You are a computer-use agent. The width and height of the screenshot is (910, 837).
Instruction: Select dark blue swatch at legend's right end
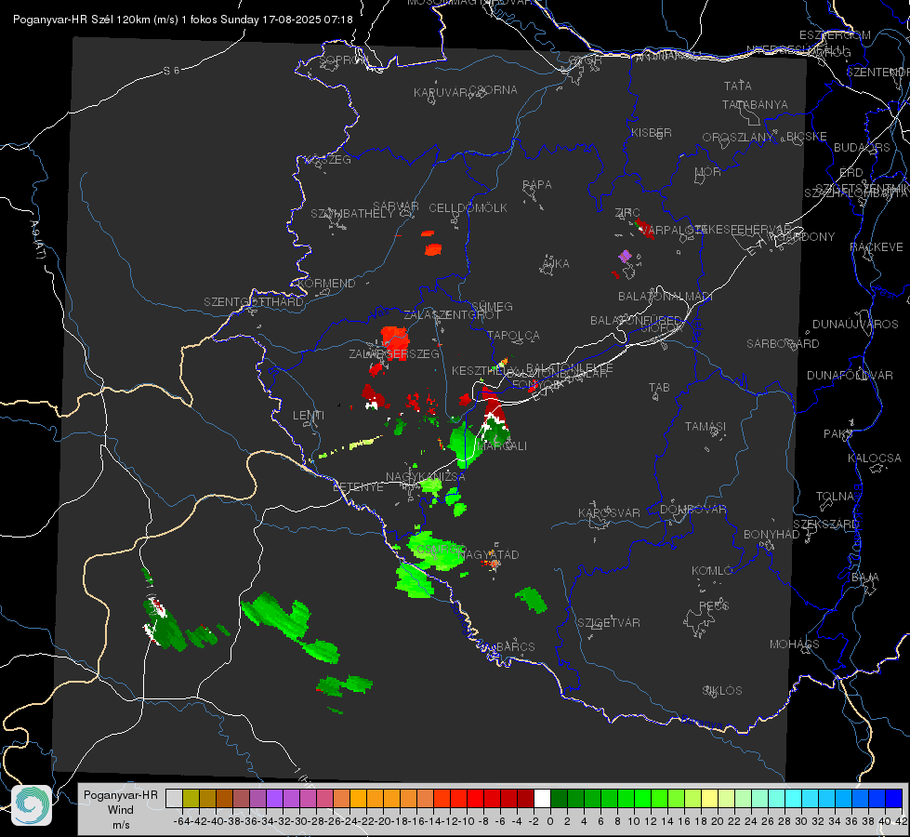coord(894,799)
